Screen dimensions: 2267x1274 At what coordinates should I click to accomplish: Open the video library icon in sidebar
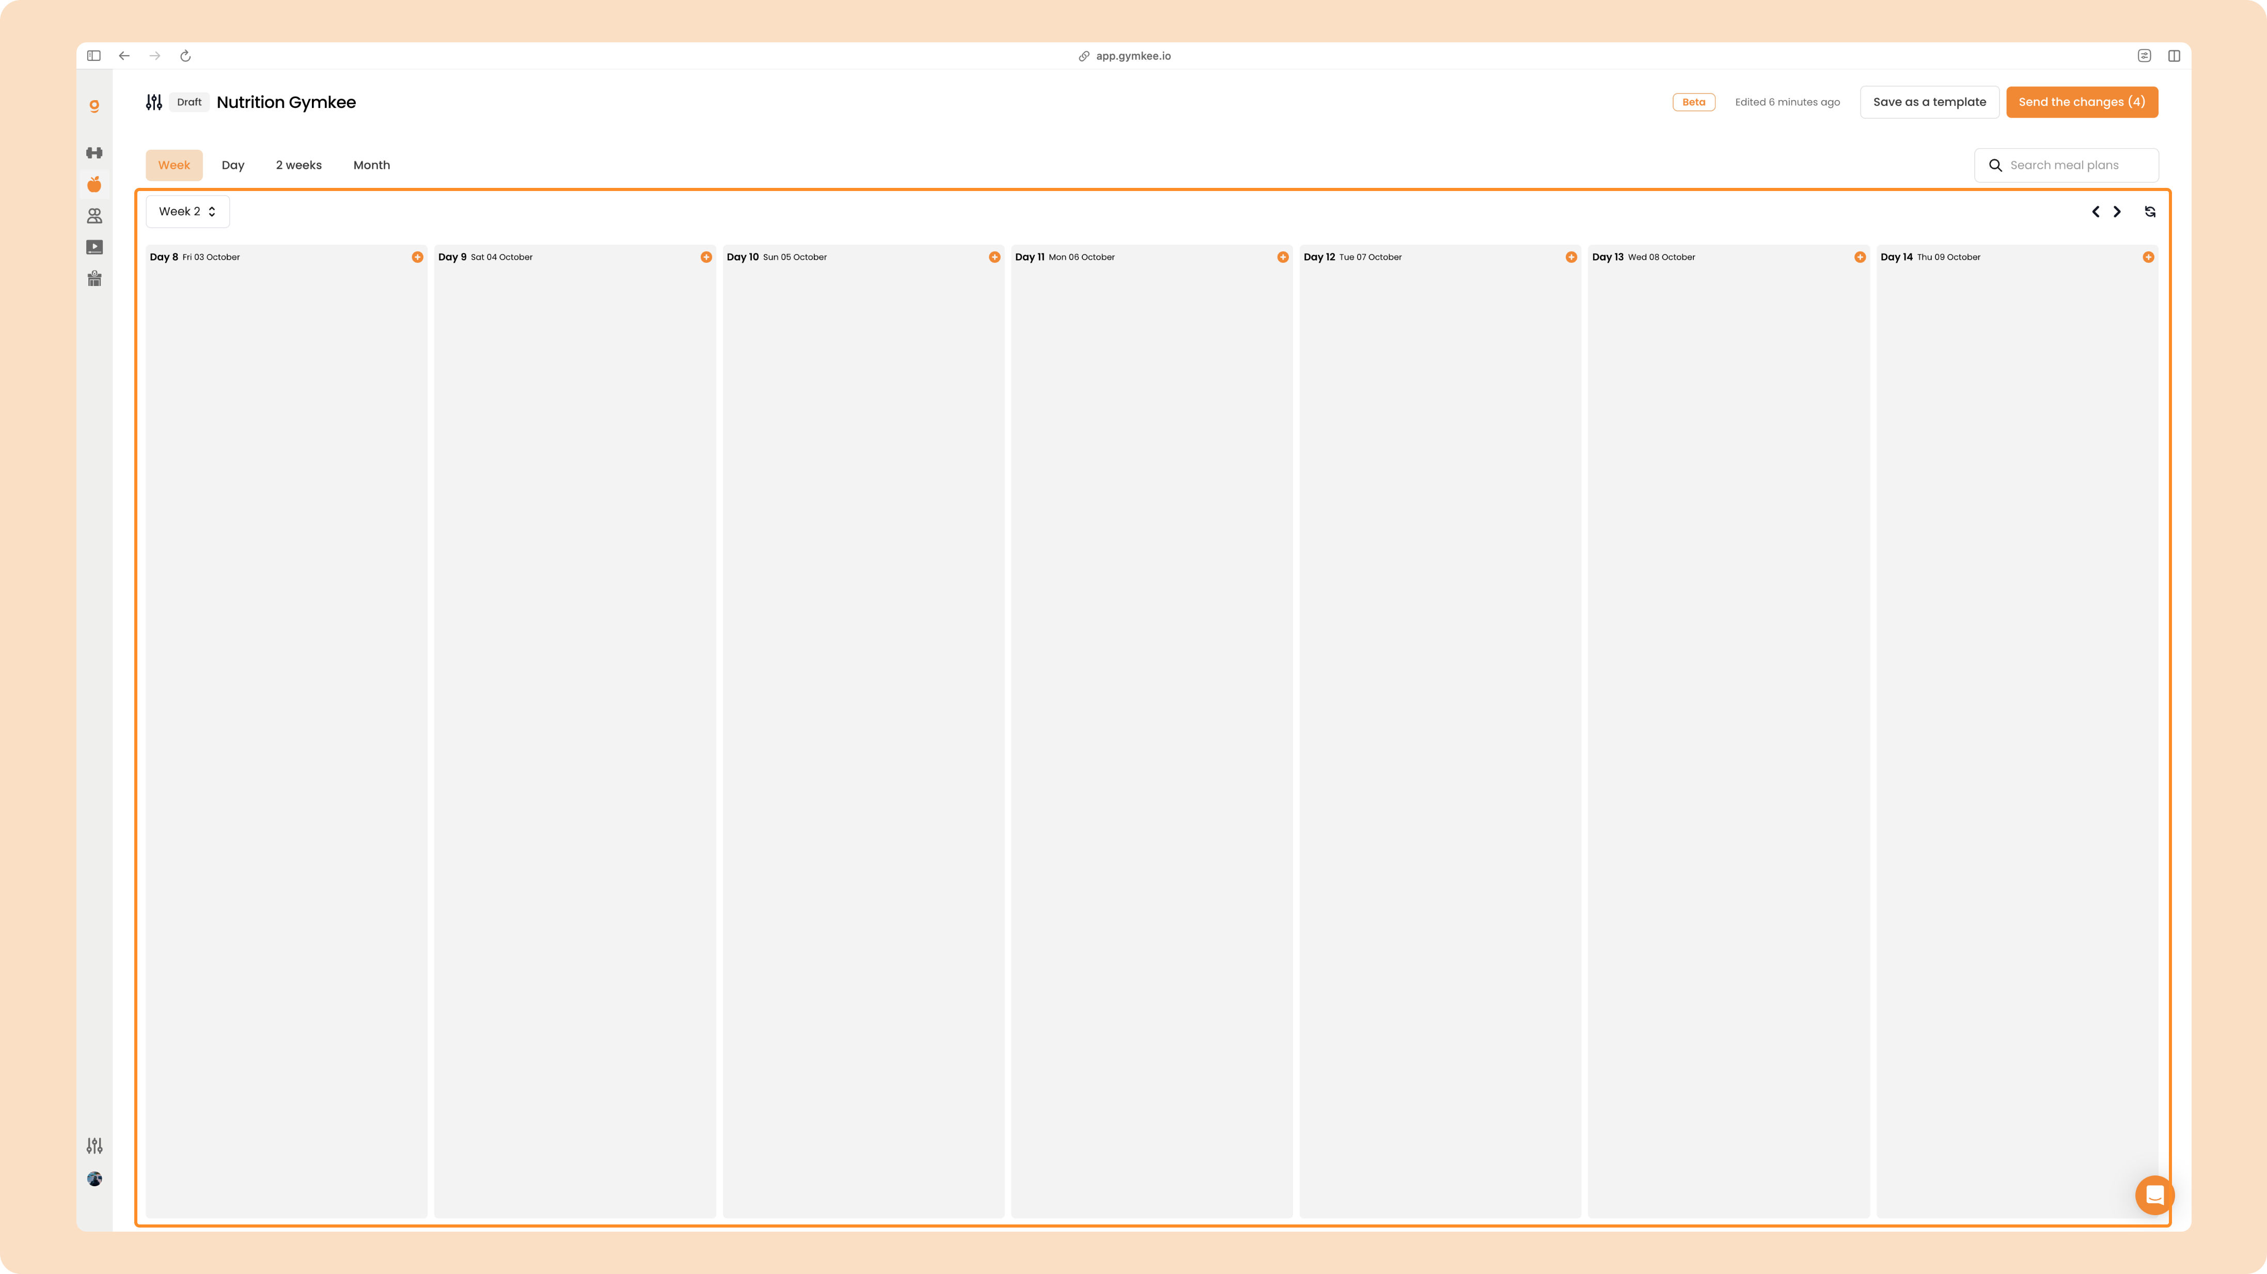tap(94, 247)
